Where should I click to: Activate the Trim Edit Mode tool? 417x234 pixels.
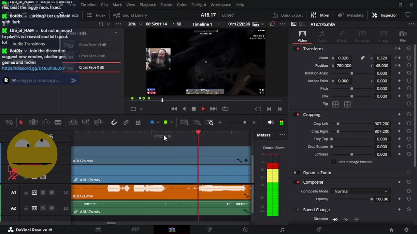click(33, 123)
